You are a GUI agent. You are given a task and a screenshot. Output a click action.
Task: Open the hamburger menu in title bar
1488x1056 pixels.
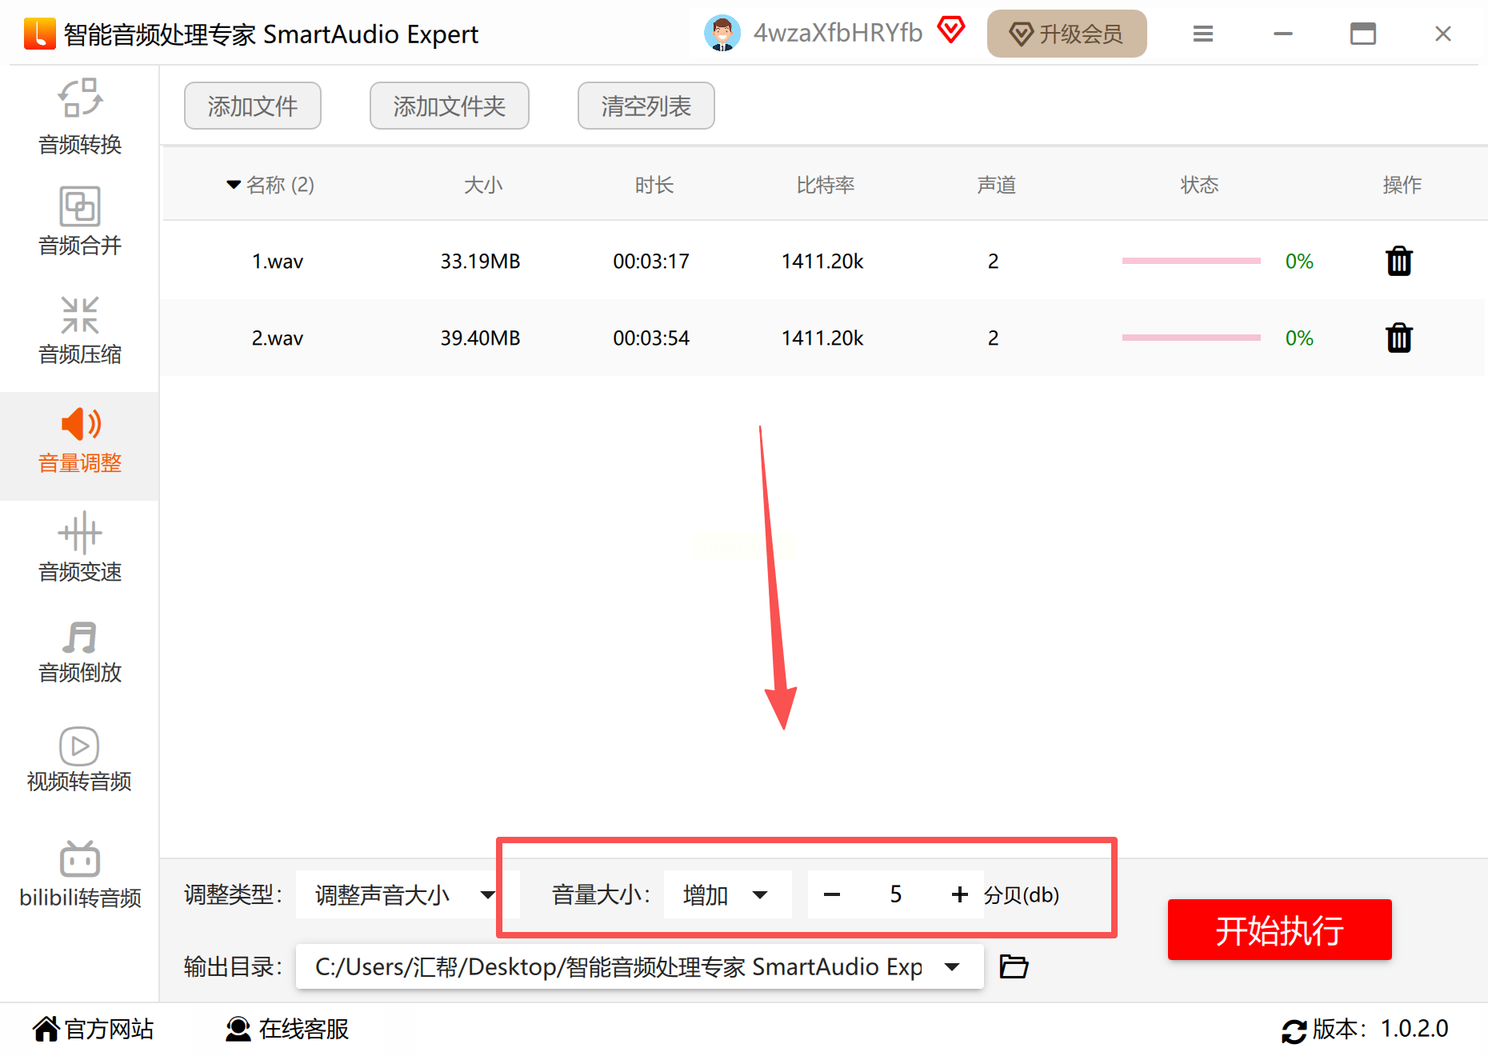click(x=1202, y=34)
